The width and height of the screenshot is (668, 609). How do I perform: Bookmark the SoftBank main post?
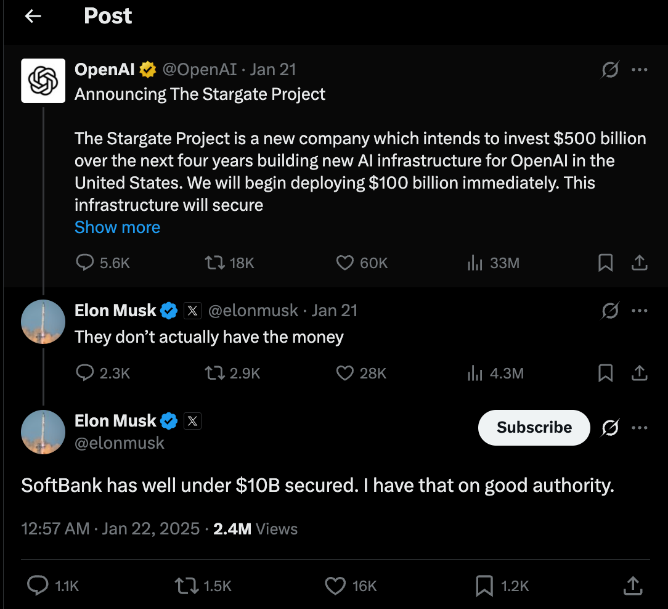484,586
